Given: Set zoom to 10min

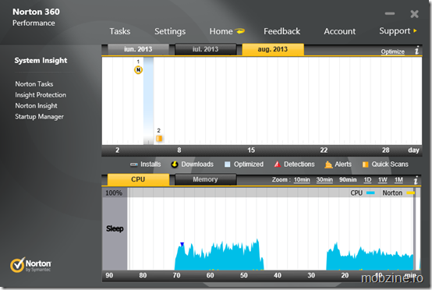Looking at the screenshot, I should pyautogui.click(x=302, y=180).
